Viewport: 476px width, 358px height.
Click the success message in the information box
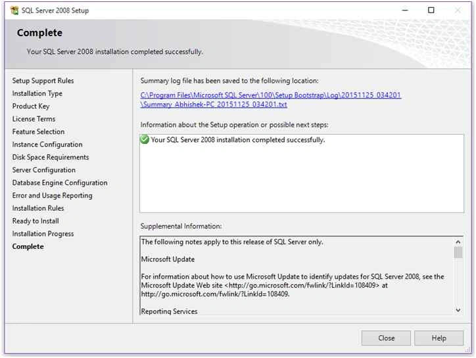[x=238, y=140]
